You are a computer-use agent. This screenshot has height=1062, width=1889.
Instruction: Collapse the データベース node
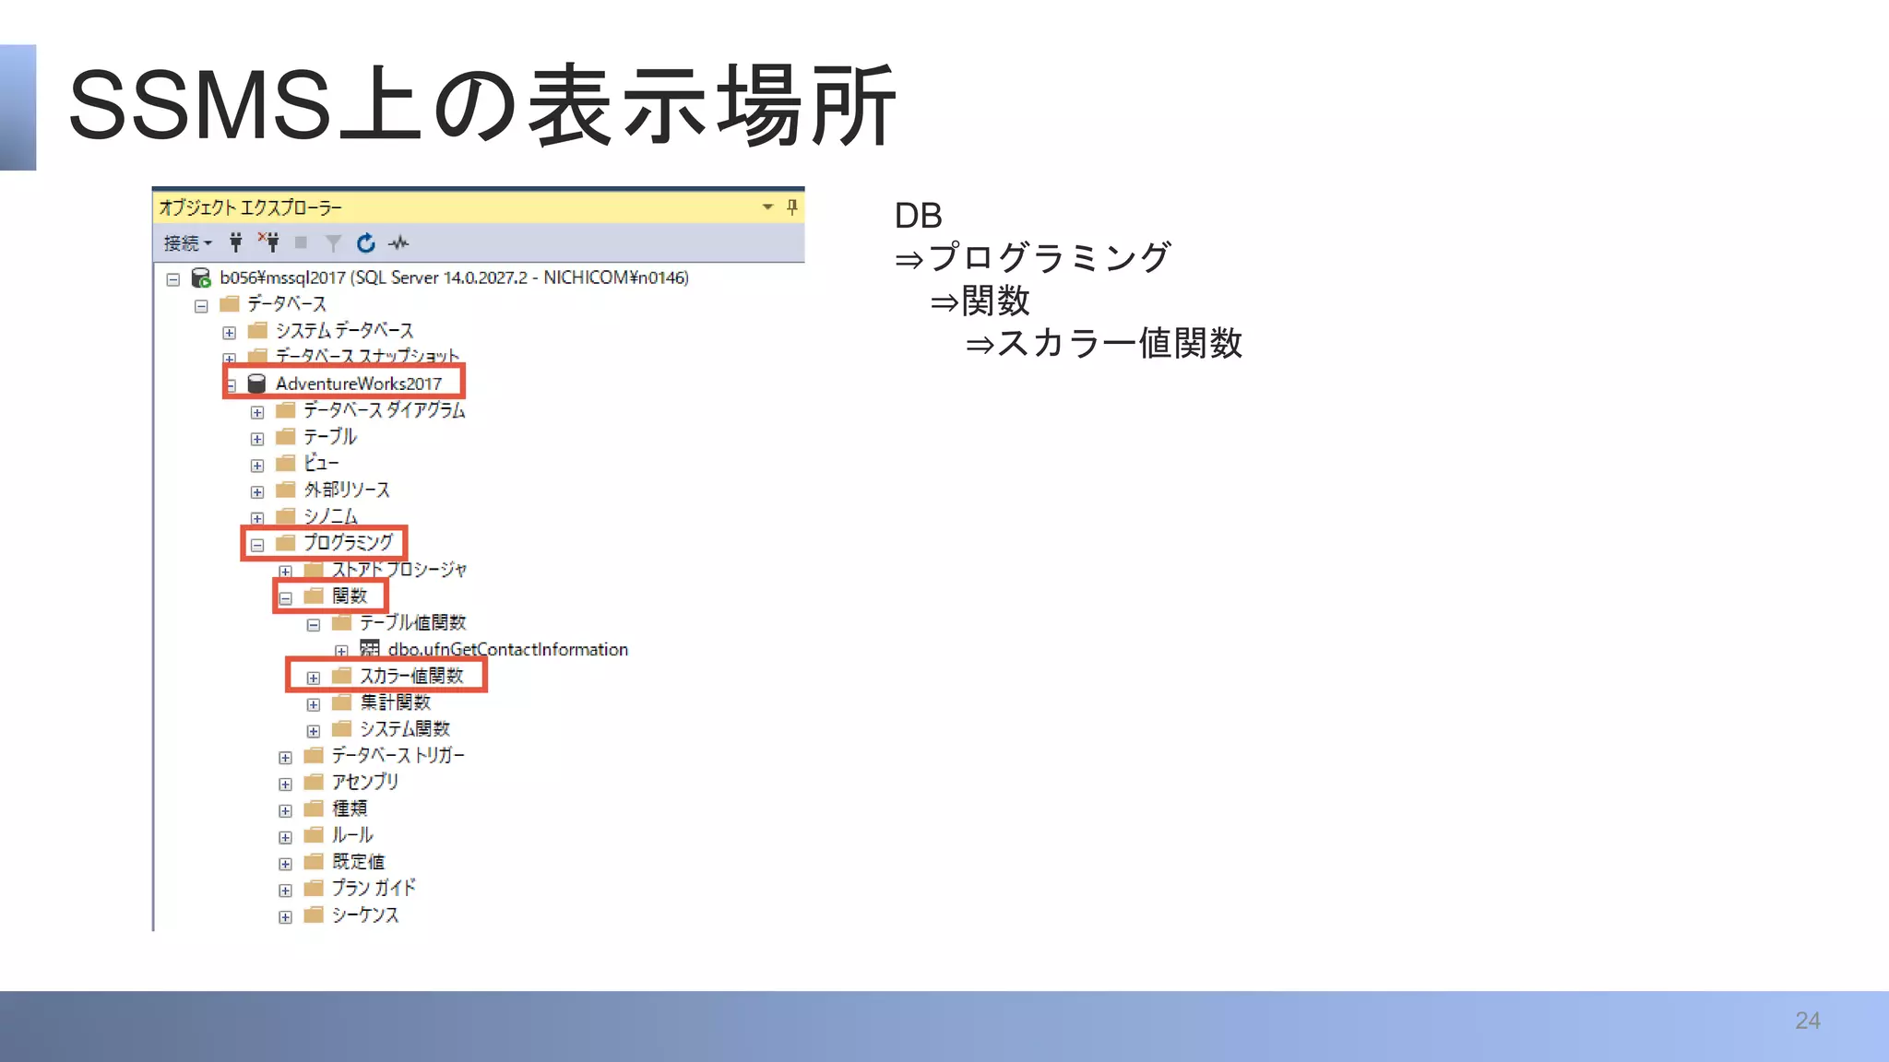click(201, 306)
